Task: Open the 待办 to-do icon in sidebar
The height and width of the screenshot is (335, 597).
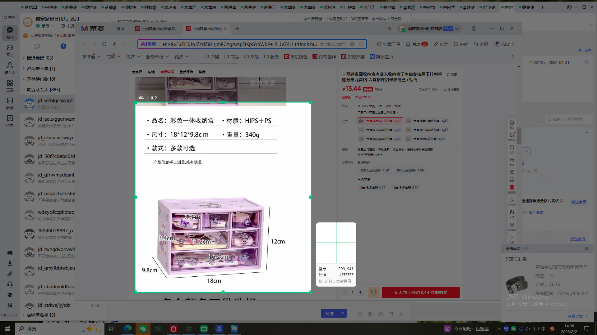Action: pyautogui.click(x=10, y=121)
